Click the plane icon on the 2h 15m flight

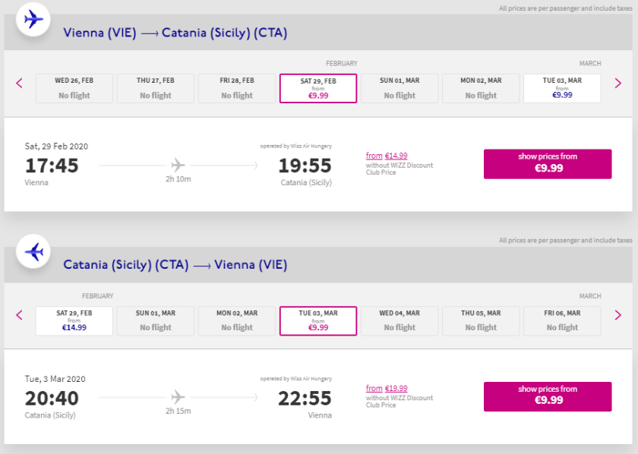coord(178,396)
